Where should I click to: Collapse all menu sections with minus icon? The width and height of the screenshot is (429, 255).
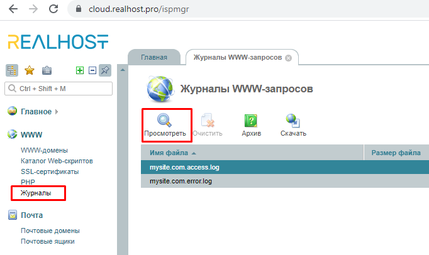pyautogui.click(x=92, y=70)
